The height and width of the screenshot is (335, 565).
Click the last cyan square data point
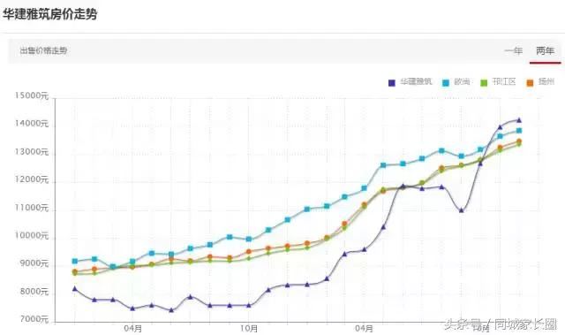(x=519, y=131)
